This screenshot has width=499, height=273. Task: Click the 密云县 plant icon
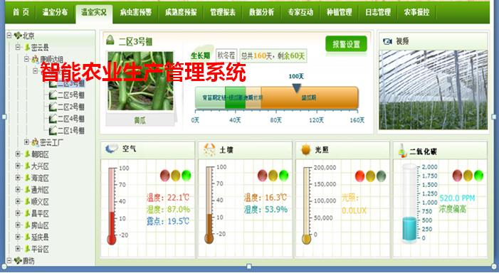[27, 48]
